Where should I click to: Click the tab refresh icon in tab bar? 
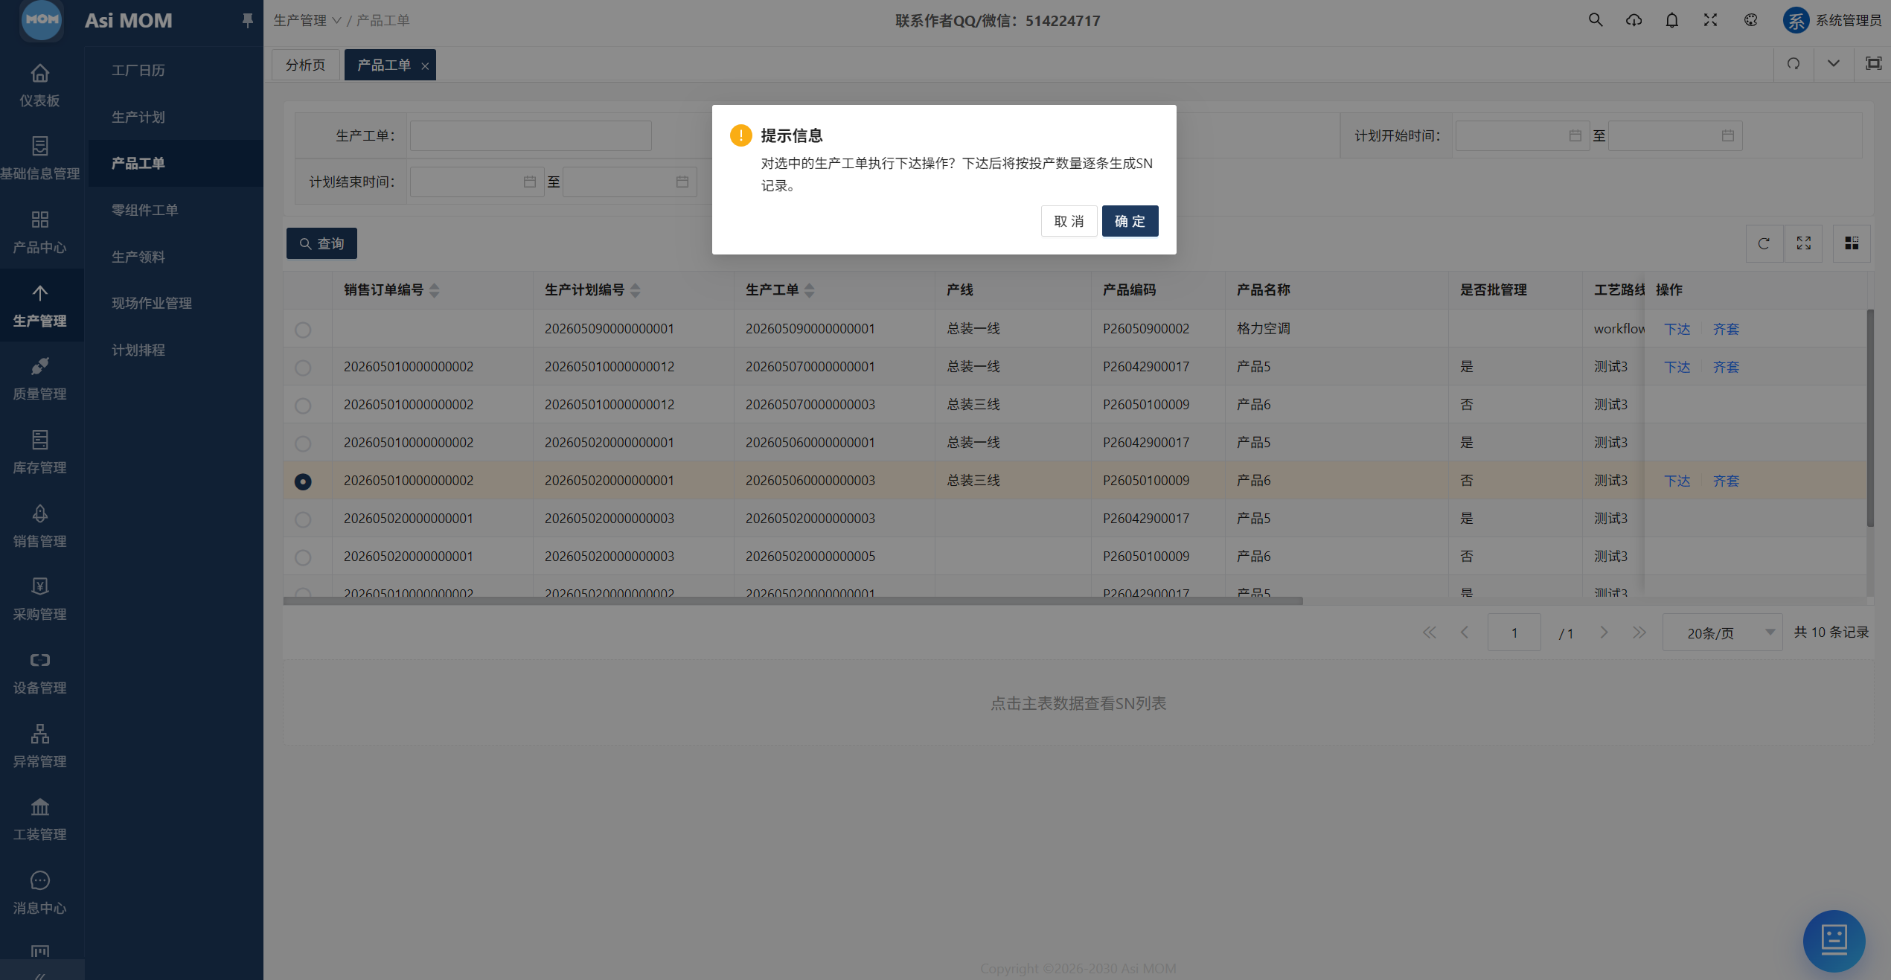pyautogui.click(x=1794, y=64)
